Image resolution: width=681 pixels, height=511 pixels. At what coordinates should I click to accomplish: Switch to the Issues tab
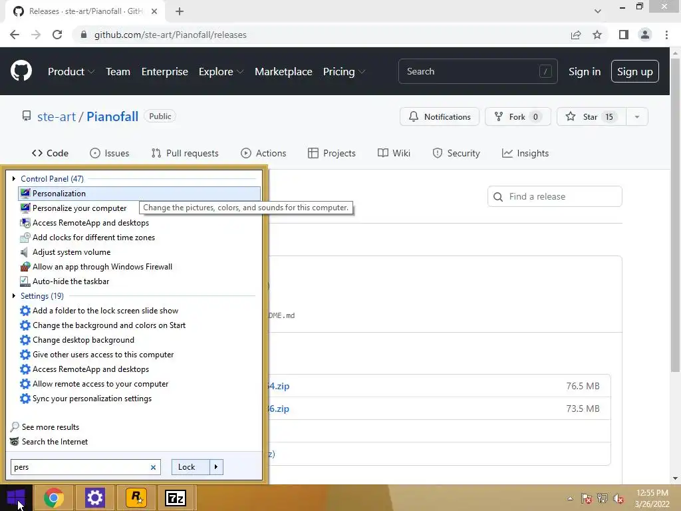click(x=110, y=153)
